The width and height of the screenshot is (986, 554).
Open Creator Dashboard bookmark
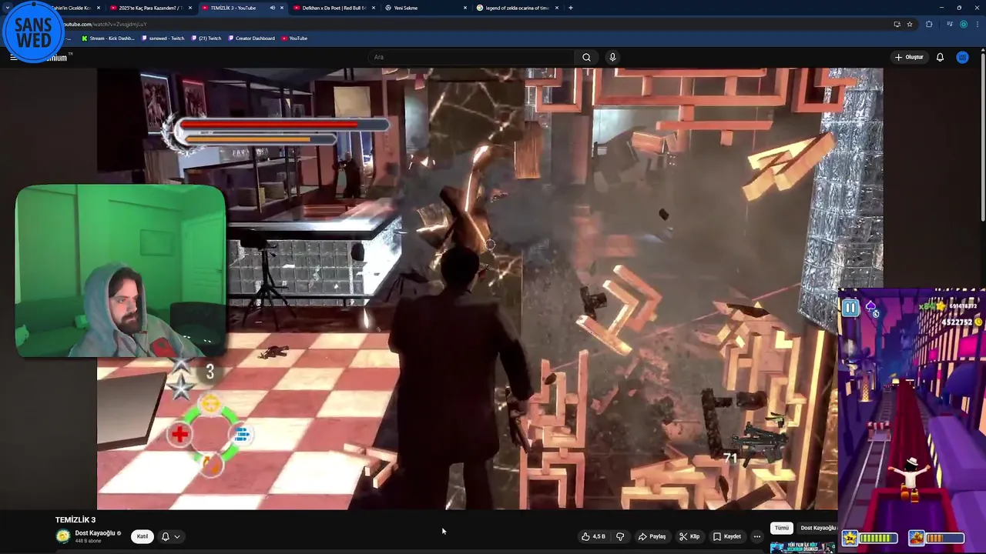pos(251,38)
